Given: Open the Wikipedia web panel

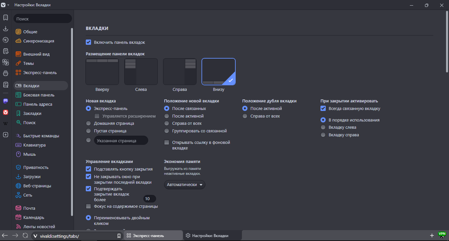Looking at the screenshot, I should tap(6, 123).
